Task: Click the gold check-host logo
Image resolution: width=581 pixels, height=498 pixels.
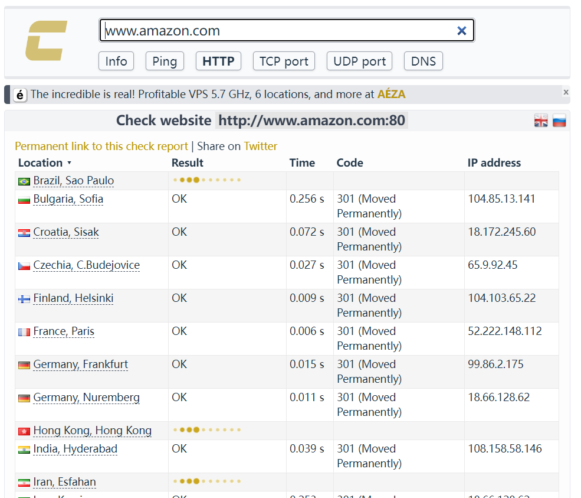Action: (x=47, y=40)
